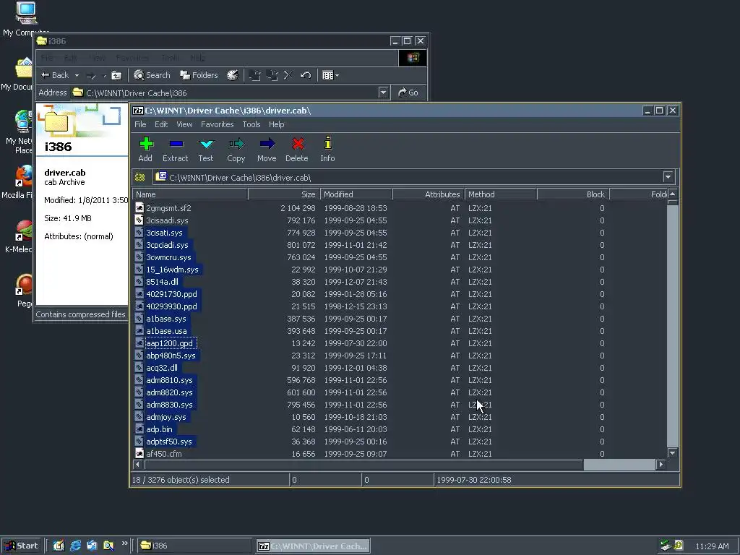Click the file icon of 2gmgsmt.sf2
740x555 pixels.
coord(139,207)
